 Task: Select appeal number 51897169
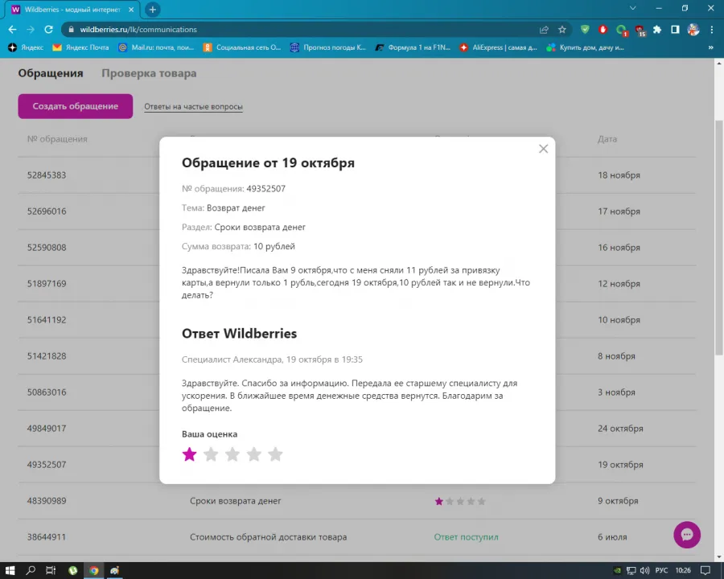47,284
